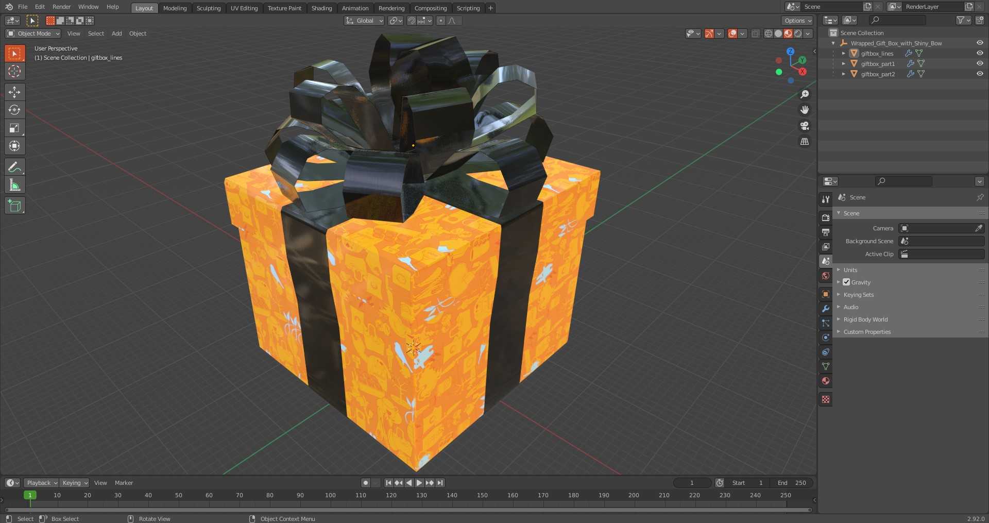The image size is (989, 523).
Task: Switch to the UV Editing workspace tab
Action: [x=244, y=8]
